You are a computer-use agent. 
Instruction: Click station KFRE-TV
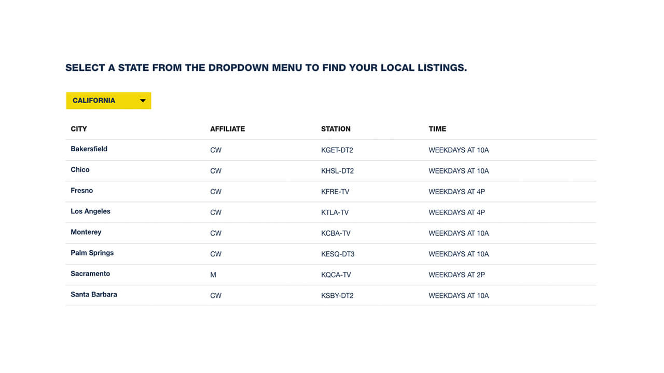[335, 192]
